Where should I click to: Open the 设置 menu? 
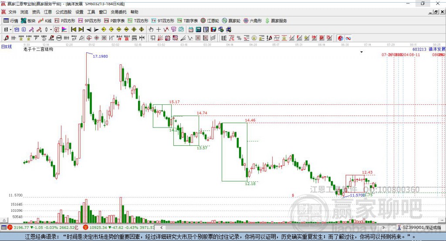(79, 12)
